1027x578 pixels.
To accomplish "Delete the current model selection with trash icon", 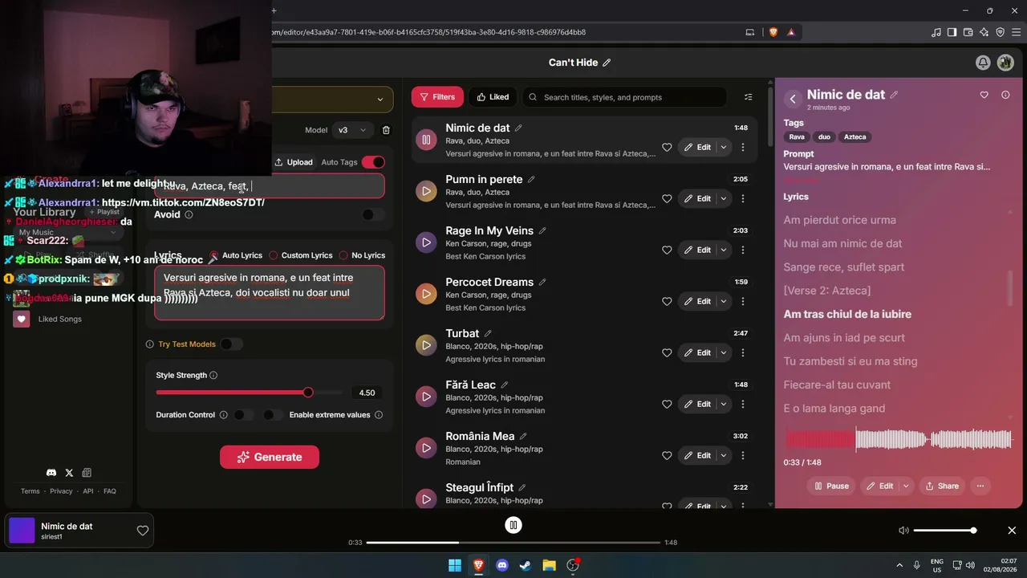I will (x=386, y=130).
